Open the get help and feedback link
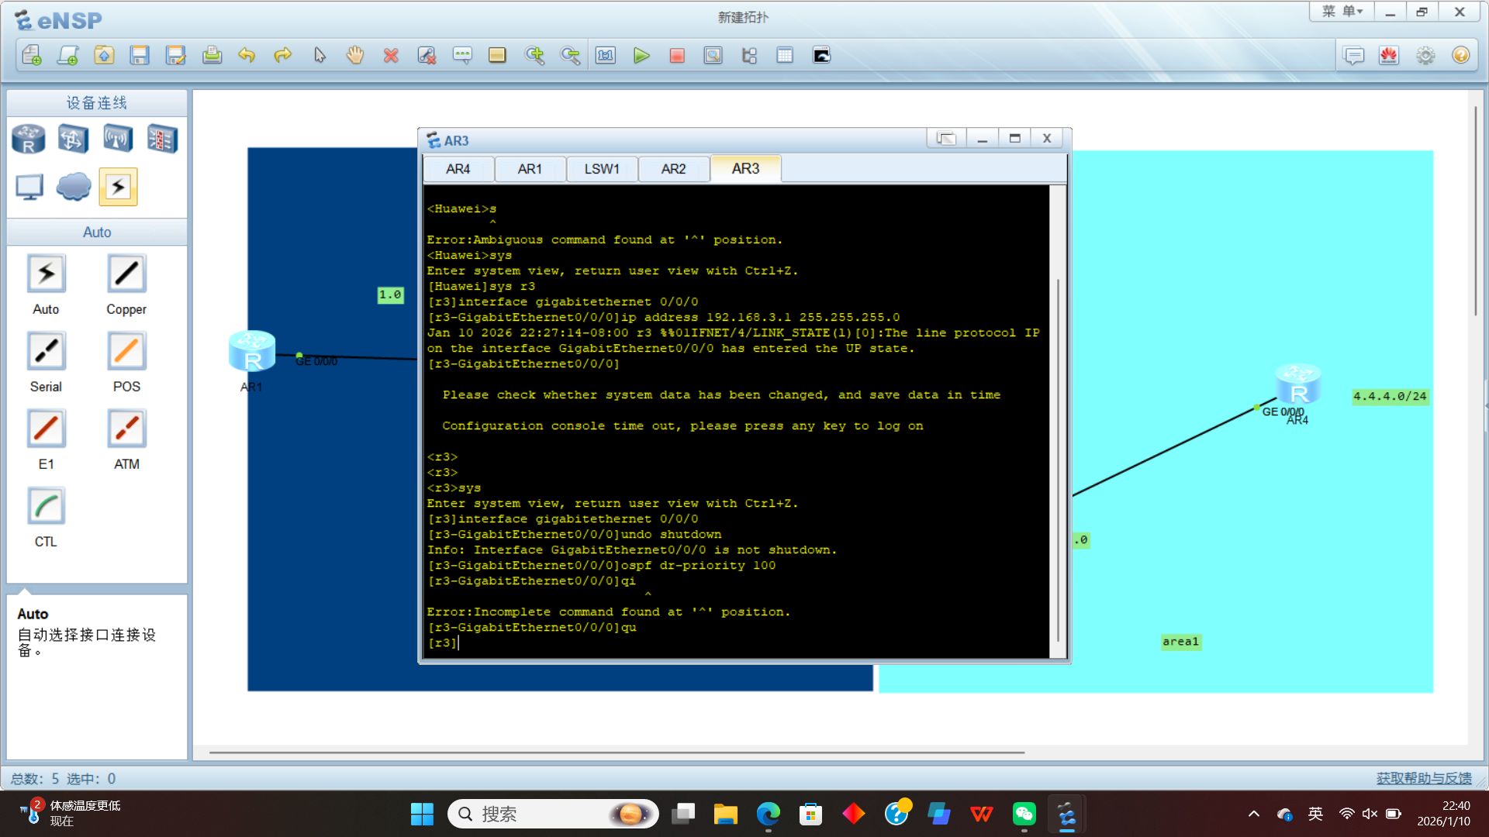The height and width of the screenshot is (837, 1489). click(1424, 778)
